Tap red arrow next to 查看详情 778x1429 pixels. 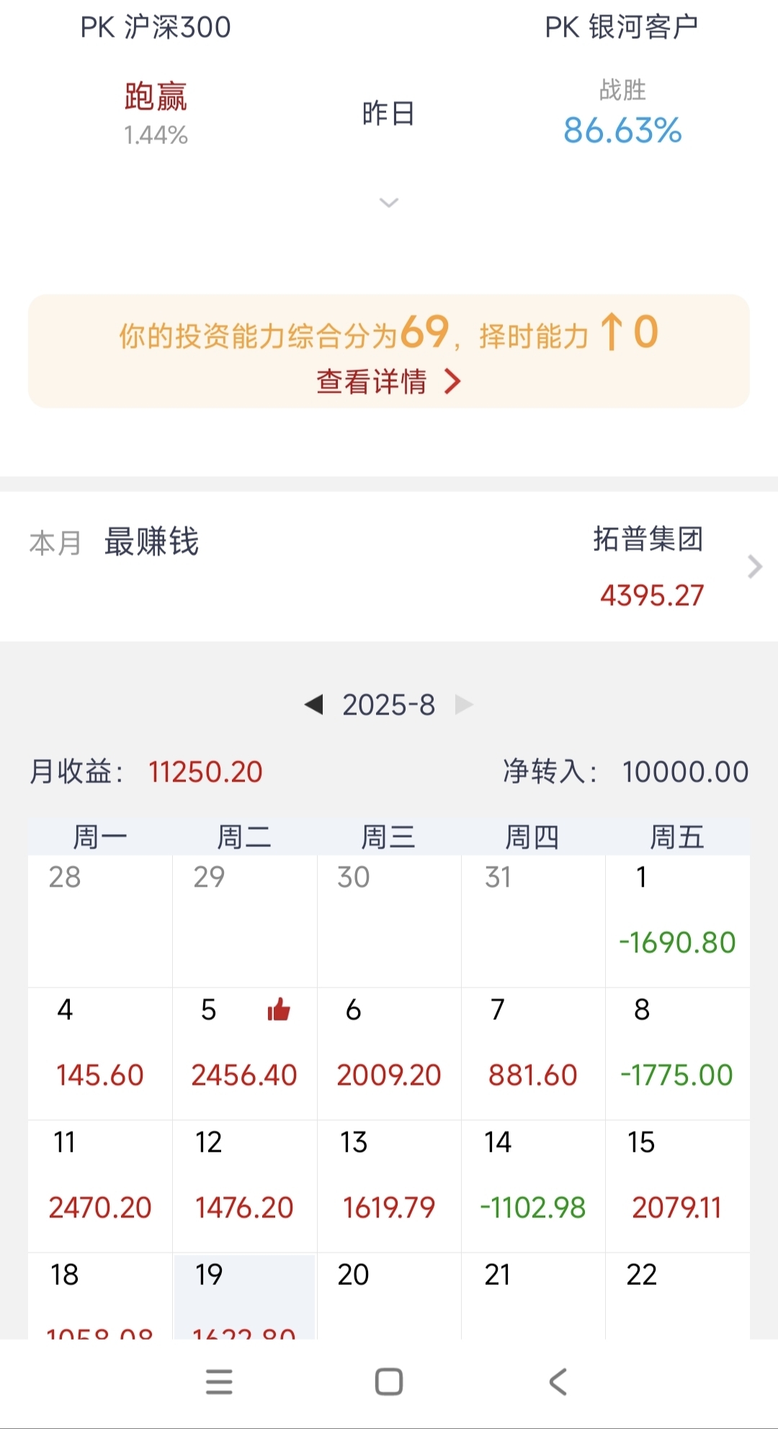[452, 381]
